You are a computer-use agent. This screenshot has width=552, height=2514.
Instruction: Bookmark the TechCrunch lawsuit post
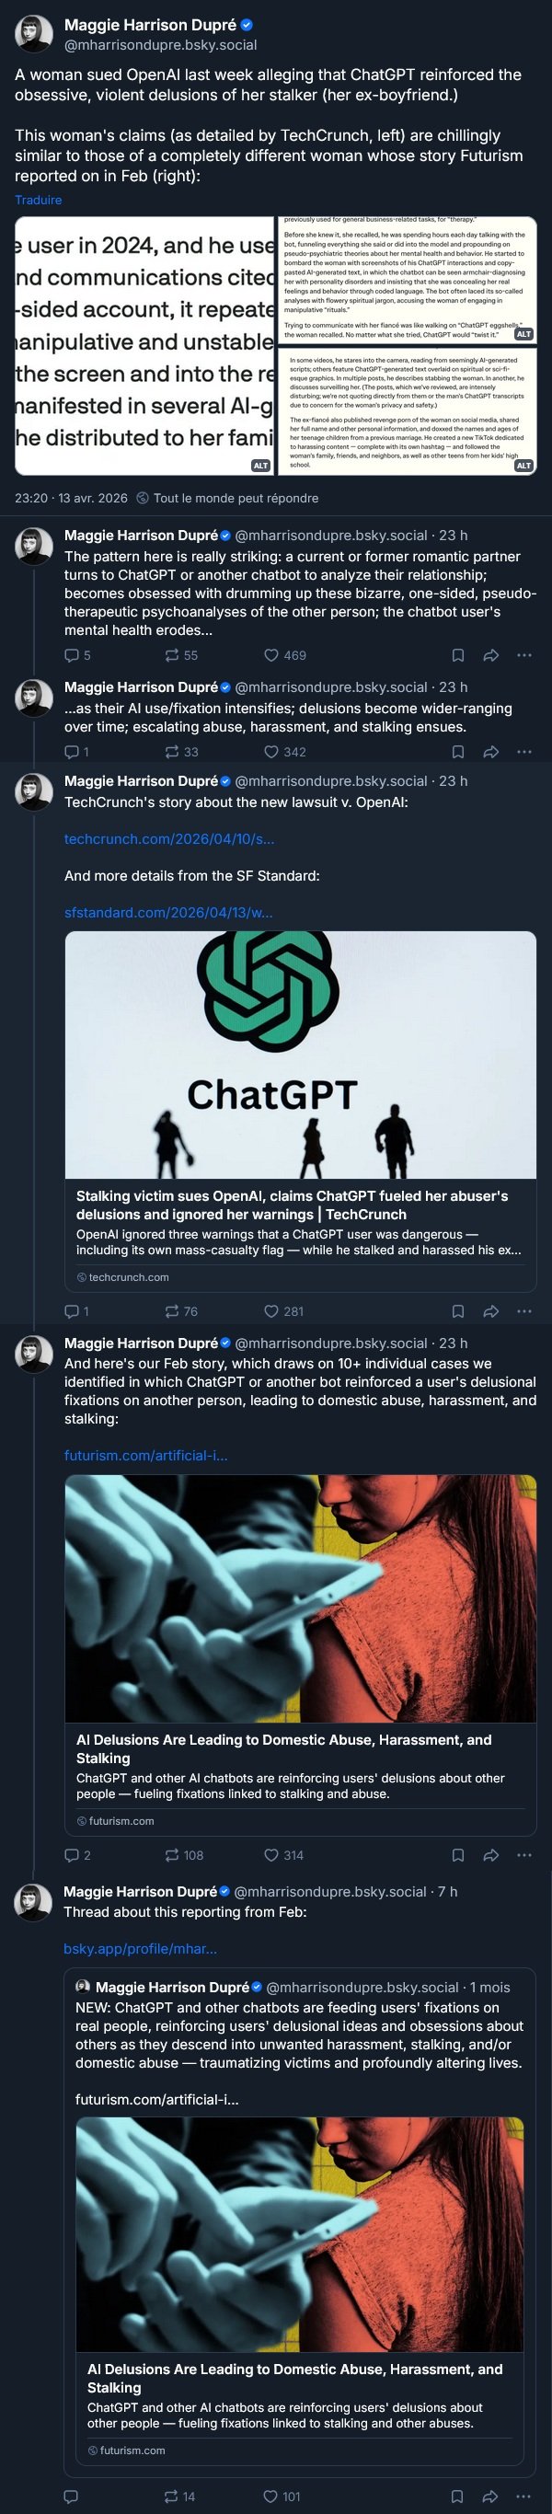tap(457, 1310)
